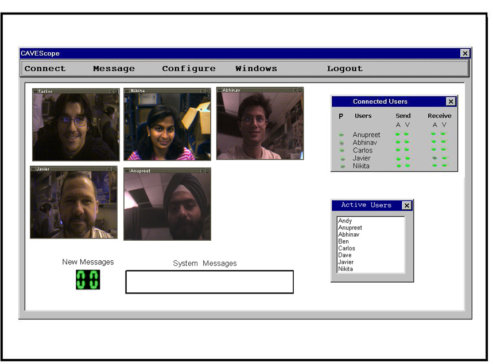Toggle Carlos's Send video indicator
Viewport: 493px width, 364px height.
(x=406, y=150)
